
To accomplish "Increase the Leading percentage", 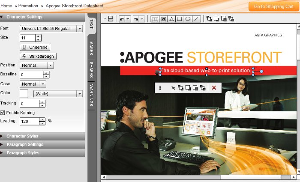I will pyautogui.click(x=42, y=119).
